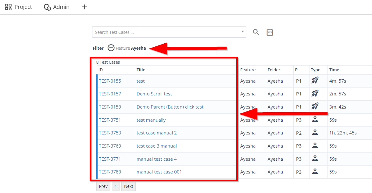Click rocket type icon for TEST-0159

pos(315,106)
